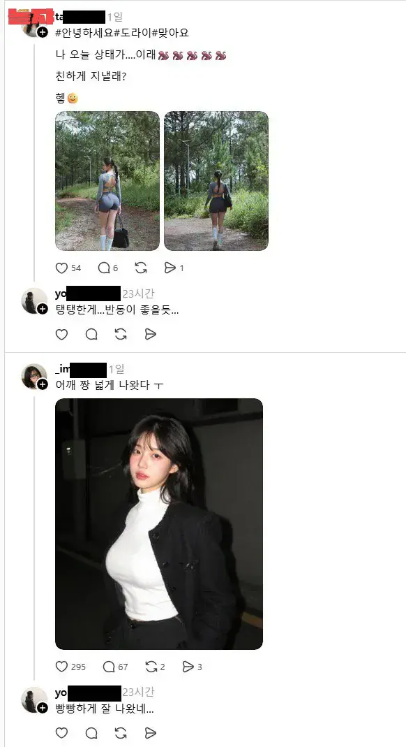The width and height of the screenshot is (406, 747).
Task: Like the post with 295 likes
Action: click(62, 667)
